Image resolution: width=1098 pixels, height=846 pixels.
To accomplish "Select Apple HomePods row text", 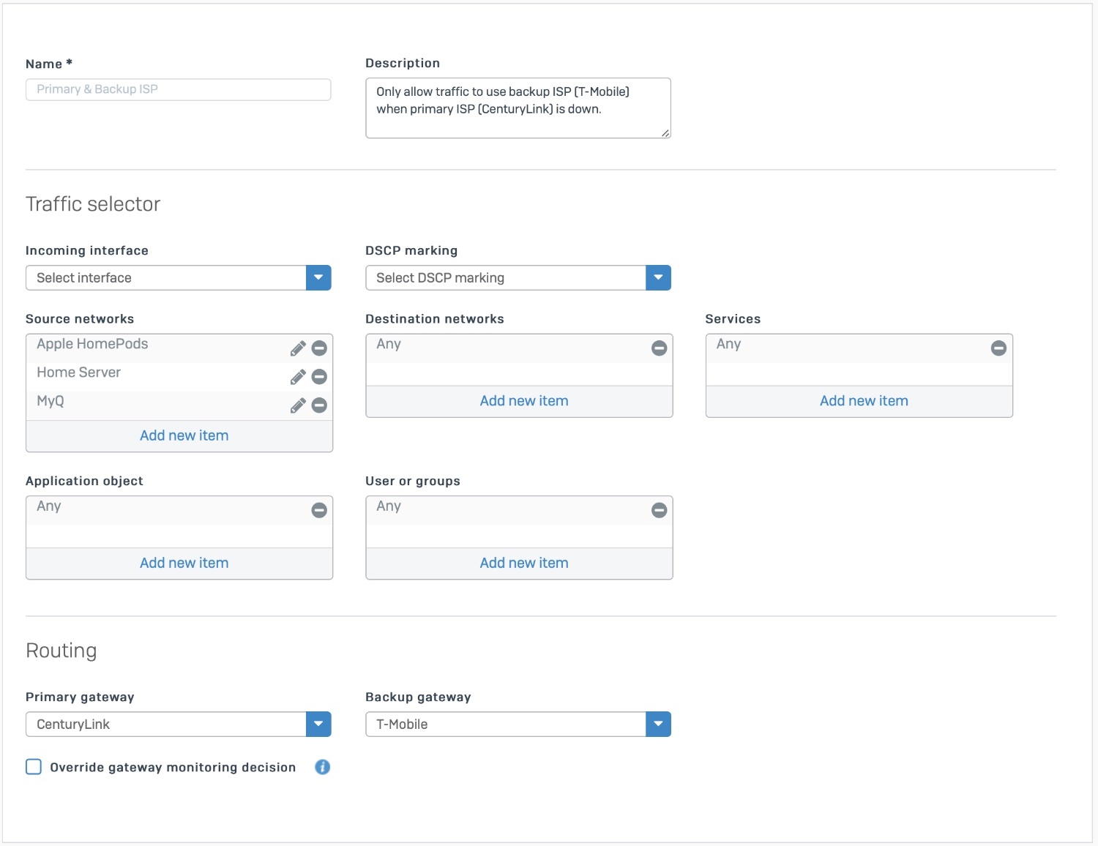I will [x=92, y=344].
